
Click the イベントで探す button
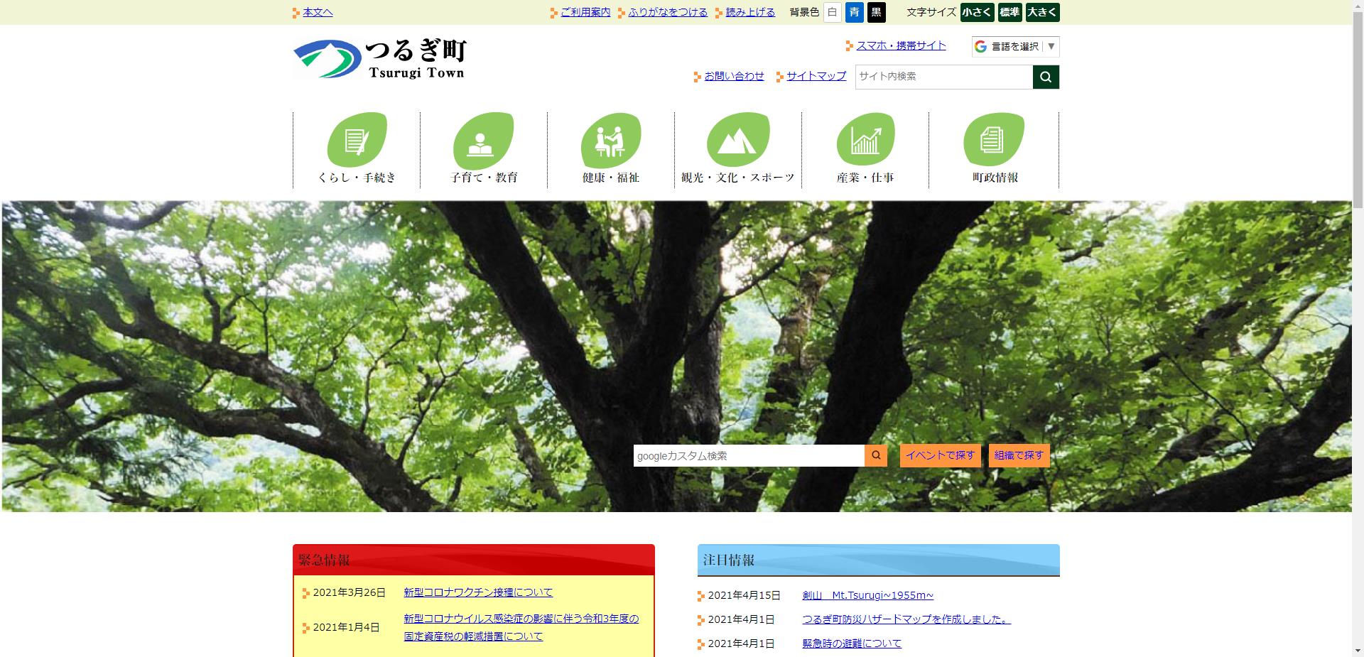pyautogui.click(x=940, y=455)
